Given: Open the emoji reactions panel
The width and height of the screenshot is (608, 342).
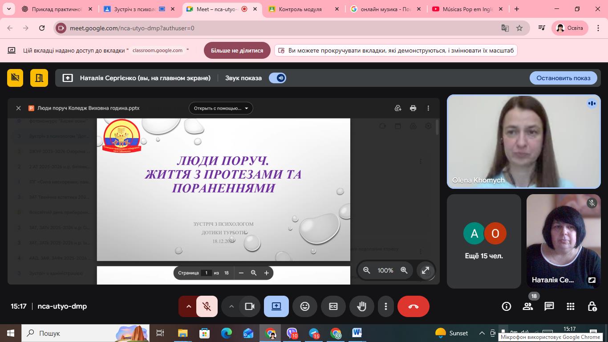Looking at the screenshot, I should tap(305, 306).
